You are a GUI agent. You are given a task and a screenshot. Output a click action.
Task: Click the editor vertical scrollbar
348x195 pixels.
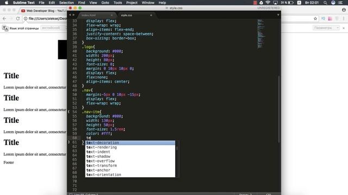[279, 109]
